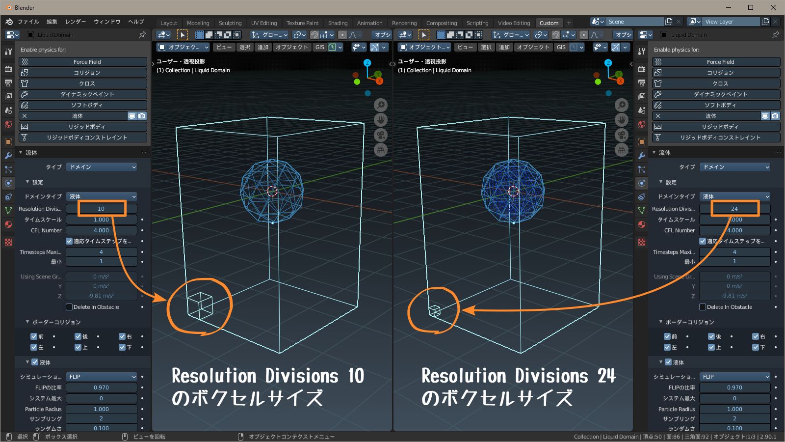The height and width of the screenshot is (442, 785).
Task: Click the Resolution Divisions field showing 10
Action: [101, 208]
